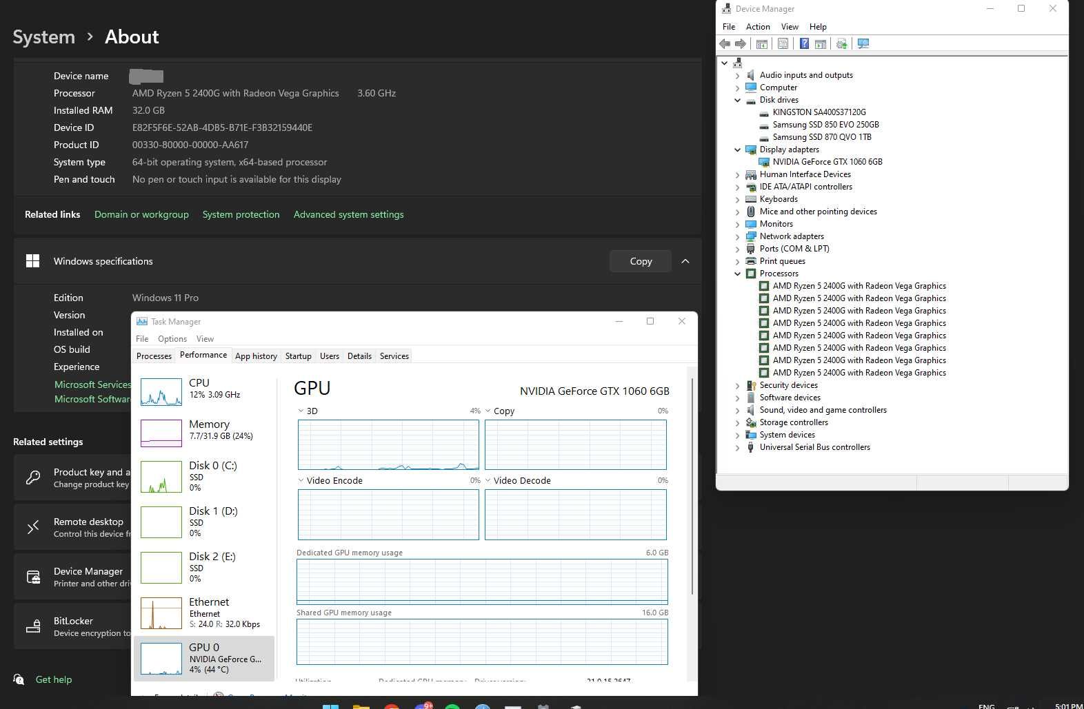1084x709 pixels.
Task: Select Samsung SSD 870 QVO 1TB drive
Action: coord(822,137)
